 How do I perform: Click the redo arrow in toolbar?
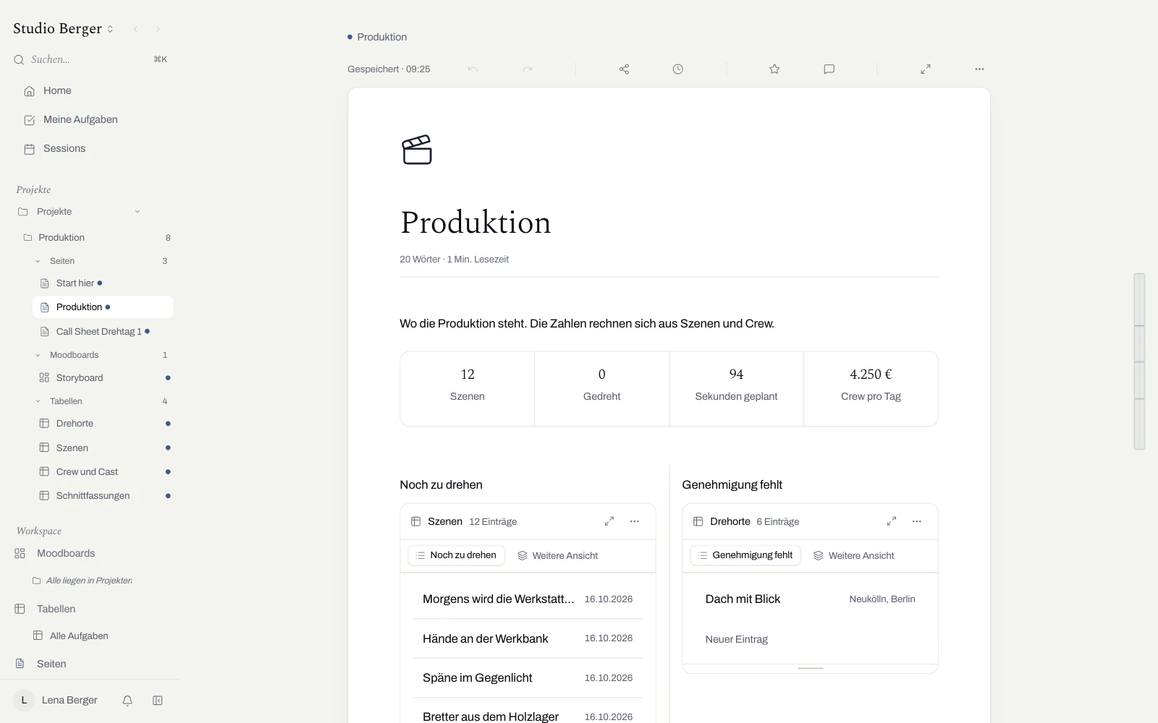[528, 69]
